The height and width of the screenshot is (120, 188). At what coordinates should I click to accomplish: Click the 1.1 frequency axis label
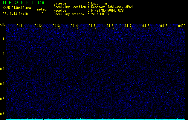(3, 39)
